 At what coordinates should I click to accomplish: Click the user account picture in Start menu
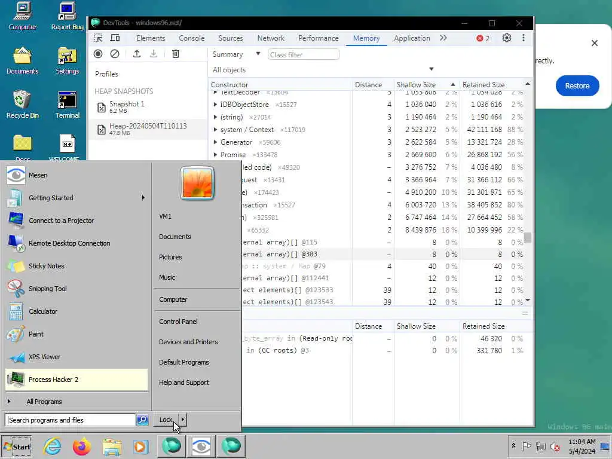pyautogui.click(x=197, y=183)
